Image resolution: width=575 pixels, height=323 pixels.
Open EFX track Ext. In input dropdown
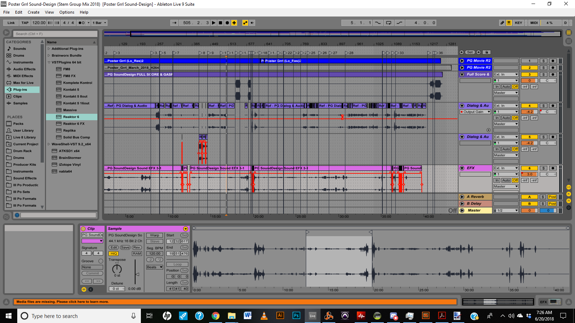(x=506, y=168)
